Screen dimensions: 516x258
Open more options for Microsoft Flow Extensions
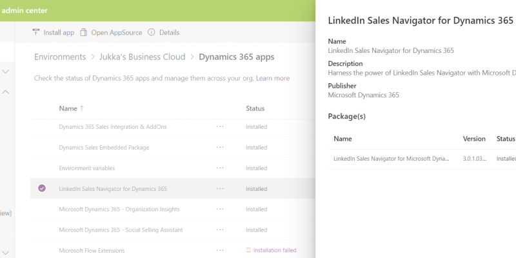point(220,250)
